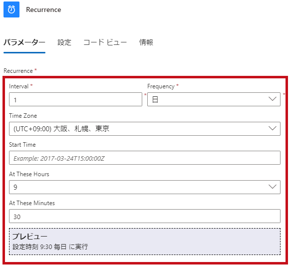Click the Interval input field
This screenshot has width=290, height=266.
76,99
